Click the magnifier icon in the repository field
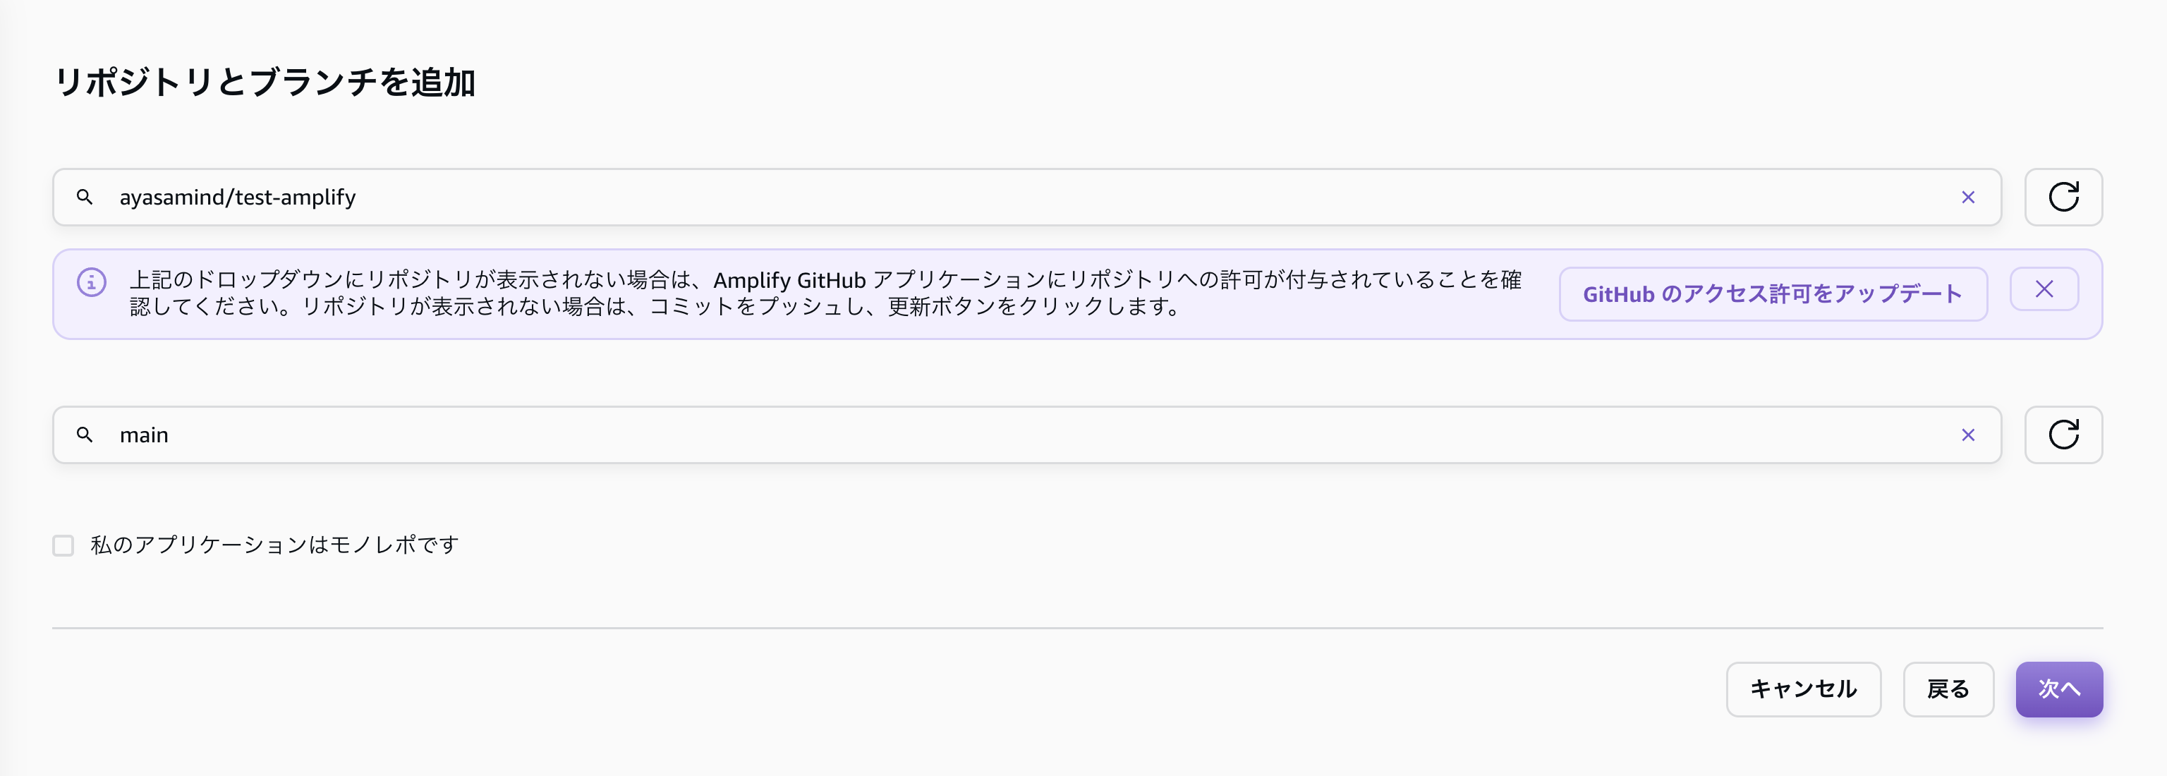This screenshot has height=776, width=2167. coord(86,197)
